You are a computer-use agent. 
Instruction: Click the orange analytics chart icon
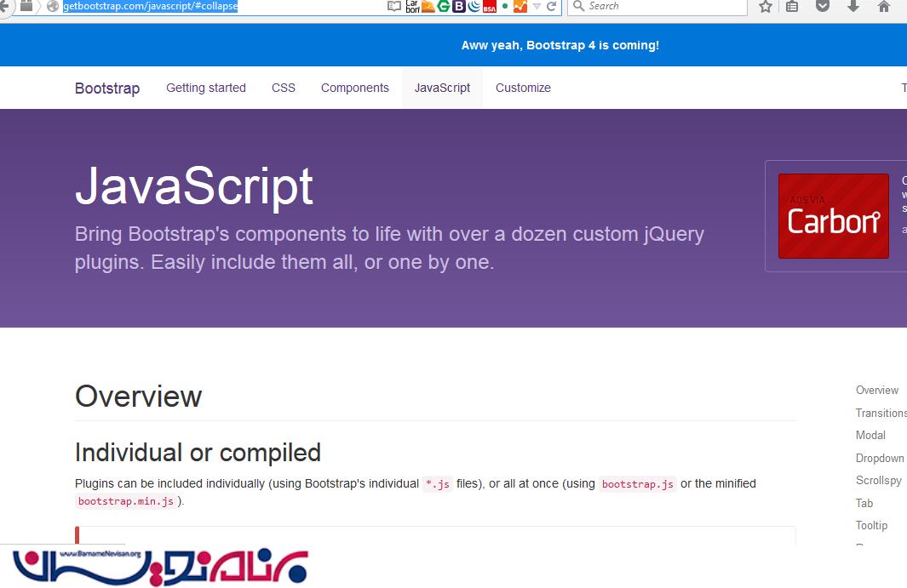520,7
